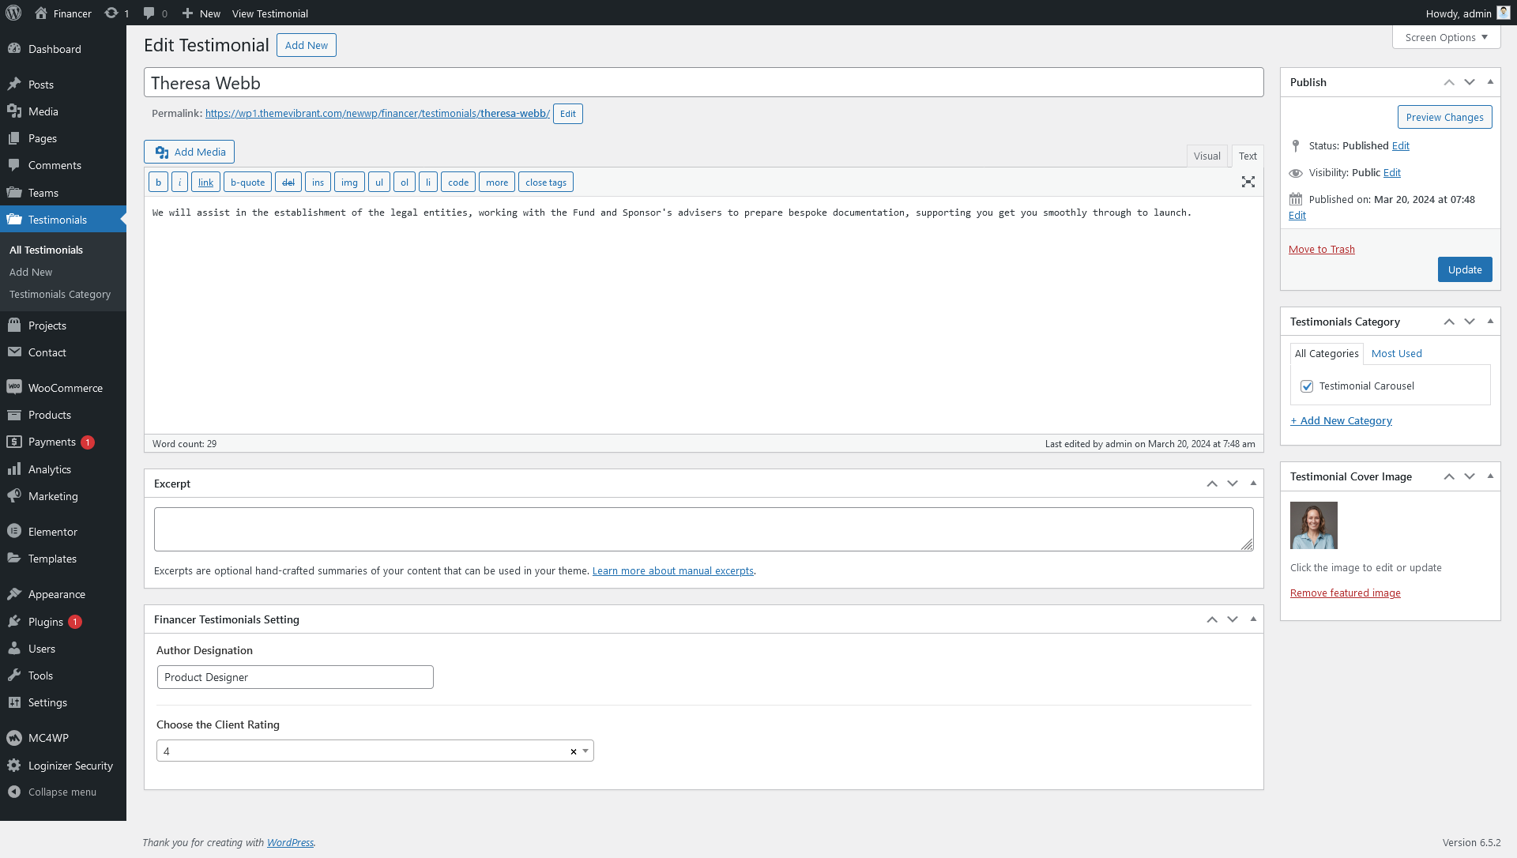Collapse the Publish panel
1517x858 pixels.
[x=1490, y=82]
